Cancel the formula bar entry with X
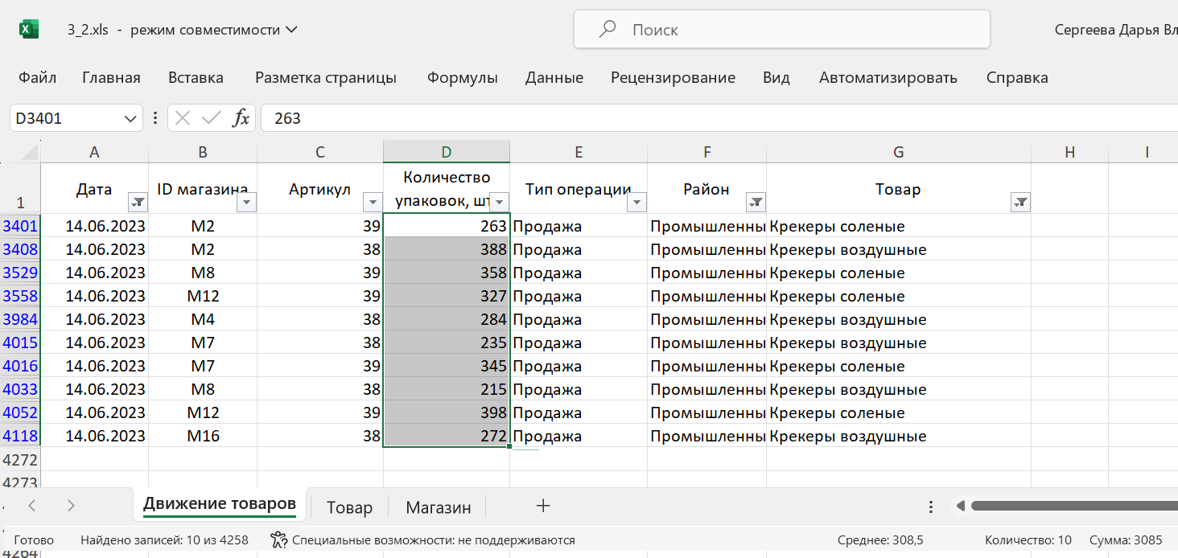The image size is (1178, 558). click(183, 118)
